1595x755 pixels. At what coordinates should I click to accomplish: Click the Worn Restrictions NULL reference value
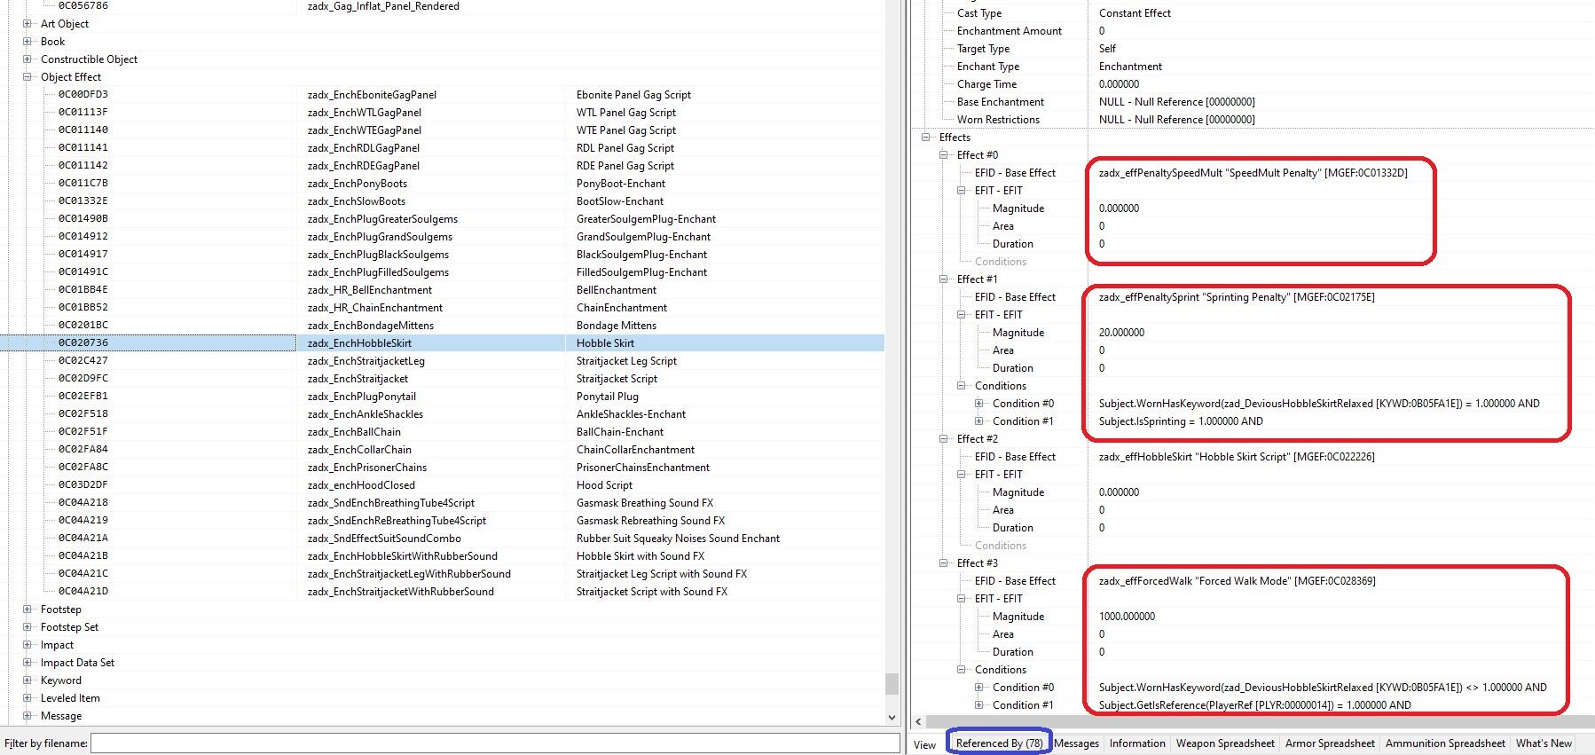[1176, 120]
